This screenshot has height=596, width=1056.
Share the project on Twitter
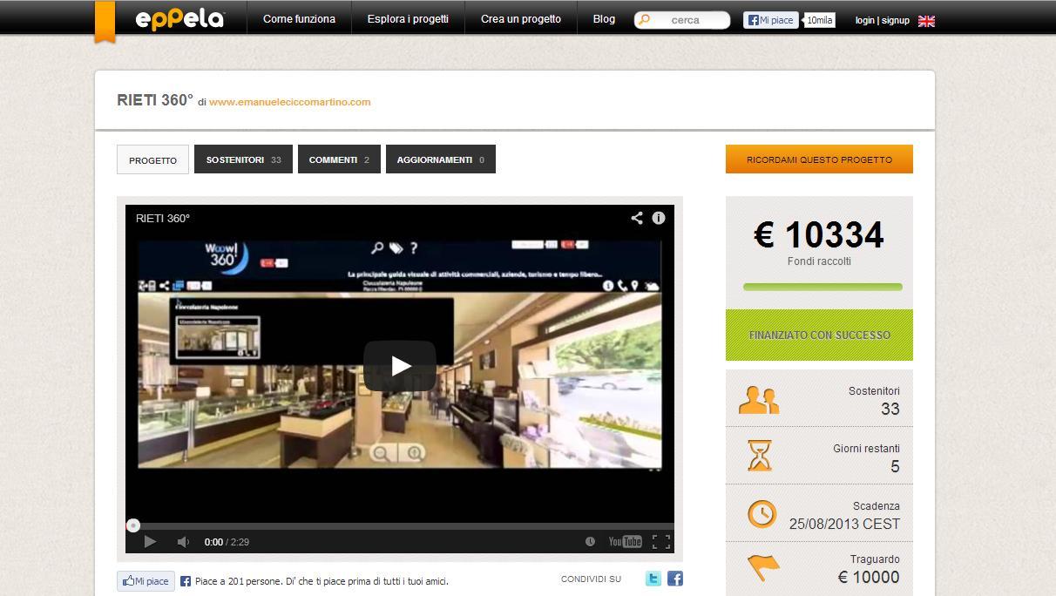[653, 579]
